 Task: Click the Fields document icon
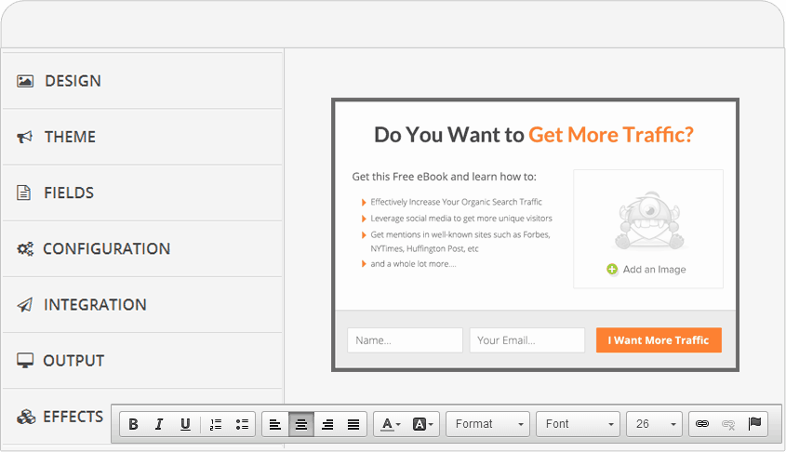(x=23, y=193)
